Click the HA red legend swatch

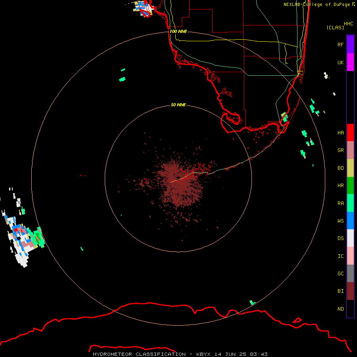(x=350, y=132)
